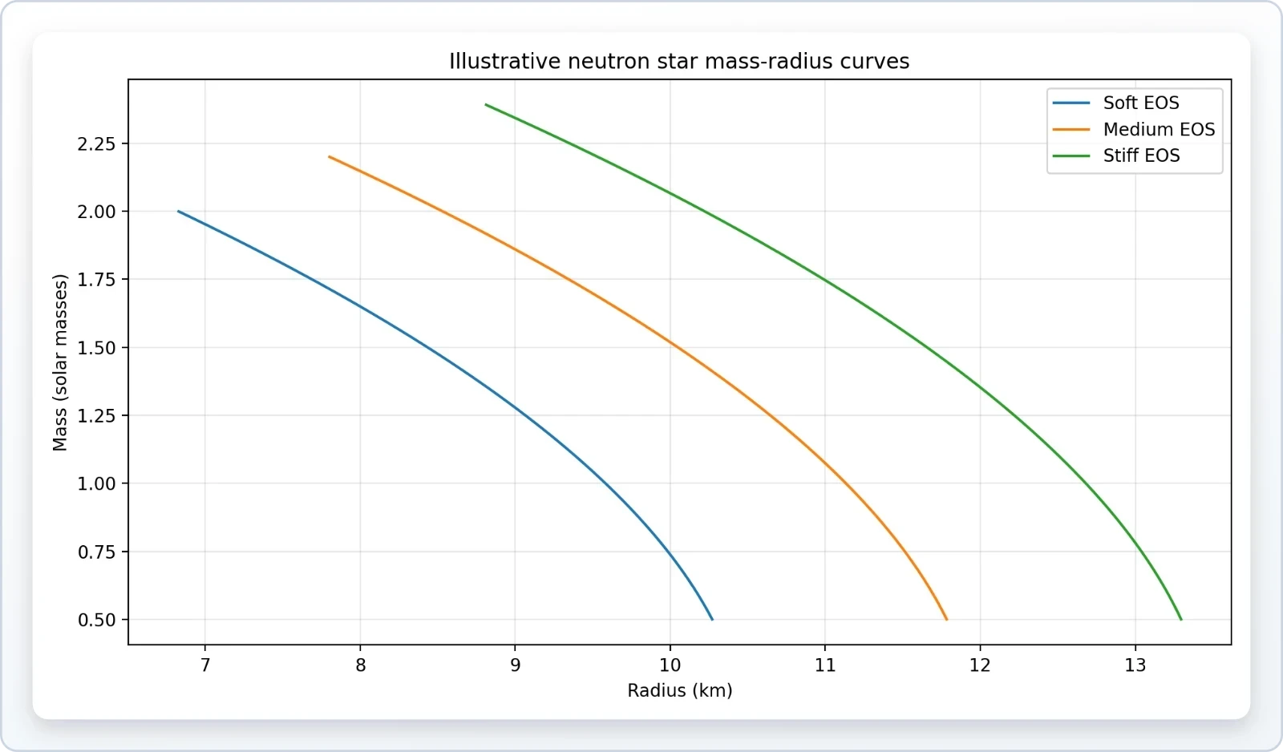Click y-axis tick label 2.25
The height and width of the screenshot is (752, 1283).
pyautogui.click(x=97, y=144)
